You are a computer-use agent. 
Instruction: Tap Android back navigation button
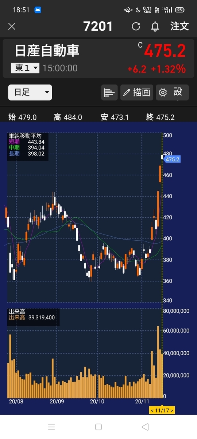145,427
